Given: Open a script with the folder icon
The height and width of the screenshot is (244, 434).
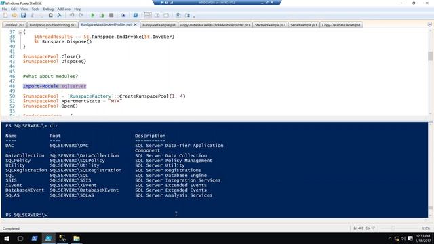Looking at the screenshot, I should click(x=14, y=15).
